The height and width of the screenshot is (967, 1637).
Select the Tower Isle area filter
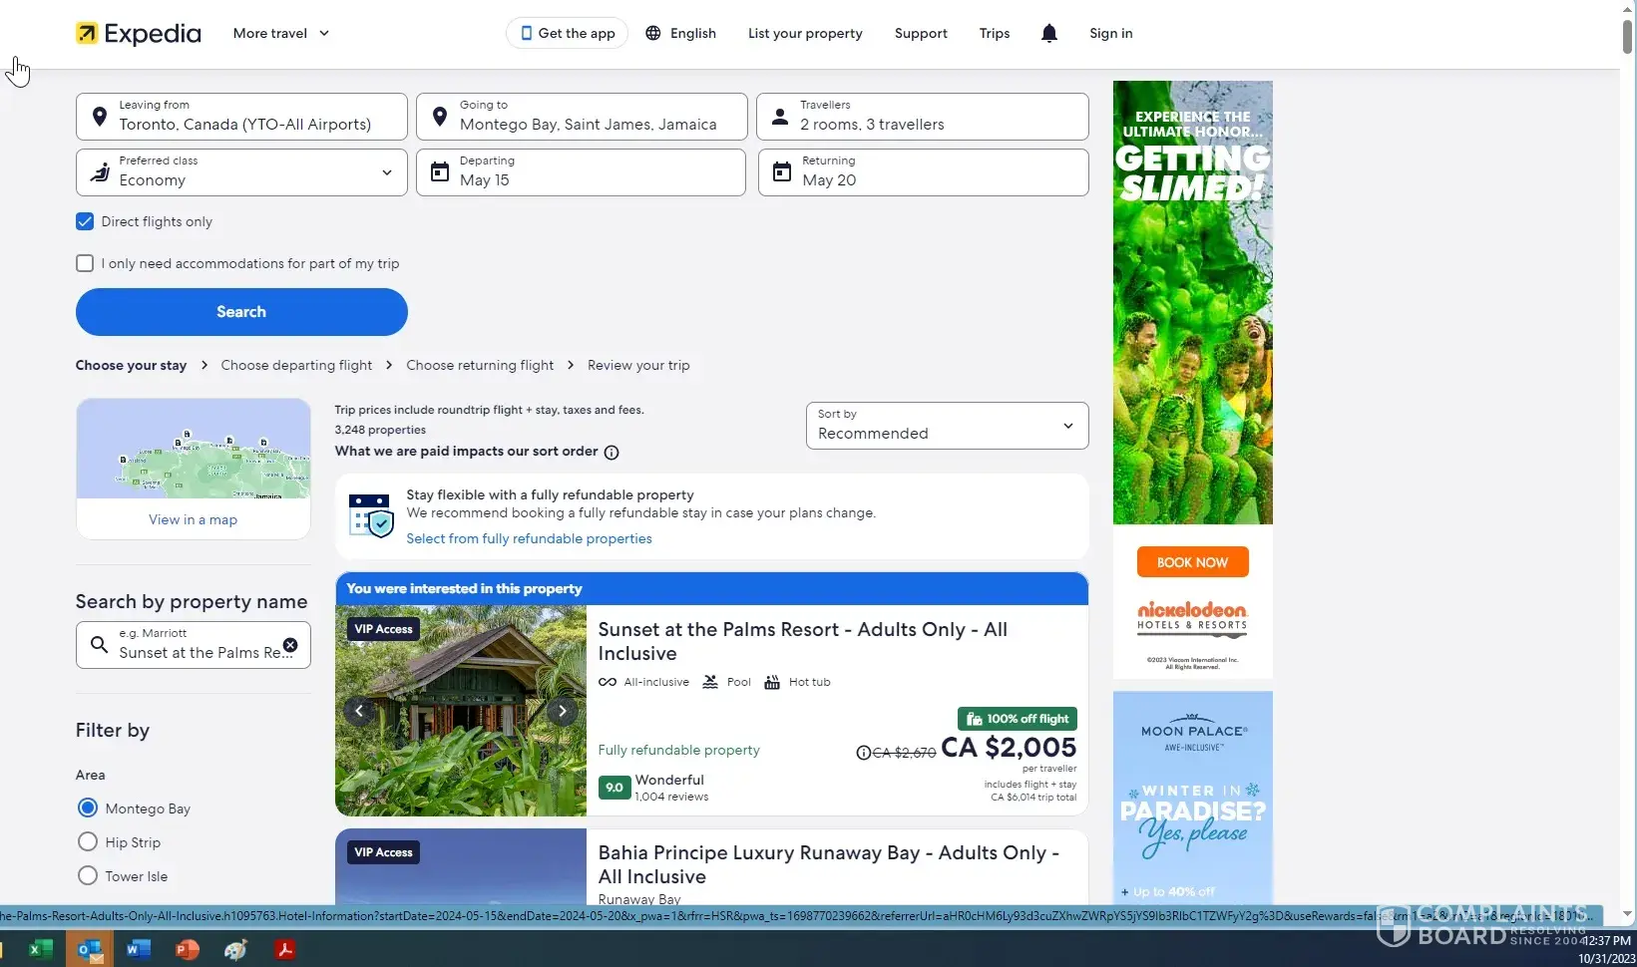coord(88,876)
